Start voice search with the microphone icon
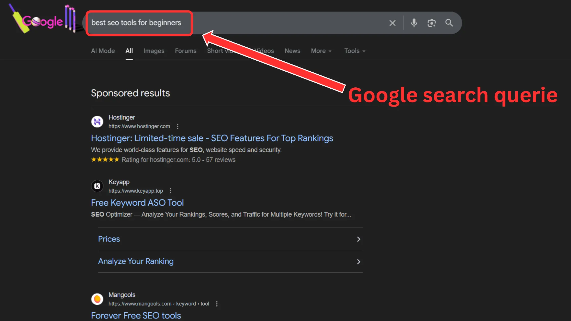This screenshot has width=571, height=321. (x=414, y=23)
